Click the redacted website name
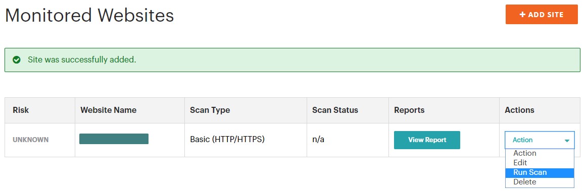This screenshot has width=587, height=191. [x=114, y=139]
